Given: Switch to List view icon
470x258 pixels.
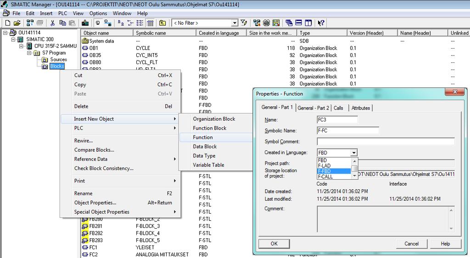Looking at the screenshot, I should [x=140, y=23].
